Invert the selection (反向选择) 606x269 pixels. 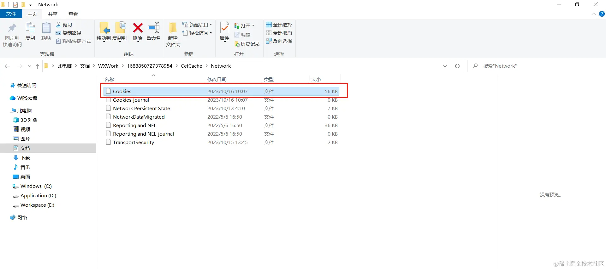279,41
